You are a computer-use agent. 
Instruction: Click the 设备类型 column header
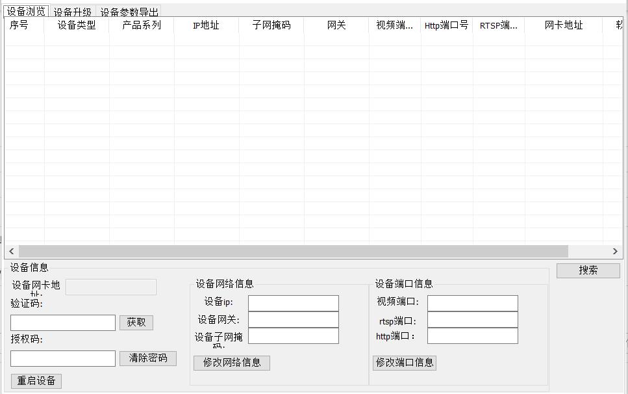(76, 25)
